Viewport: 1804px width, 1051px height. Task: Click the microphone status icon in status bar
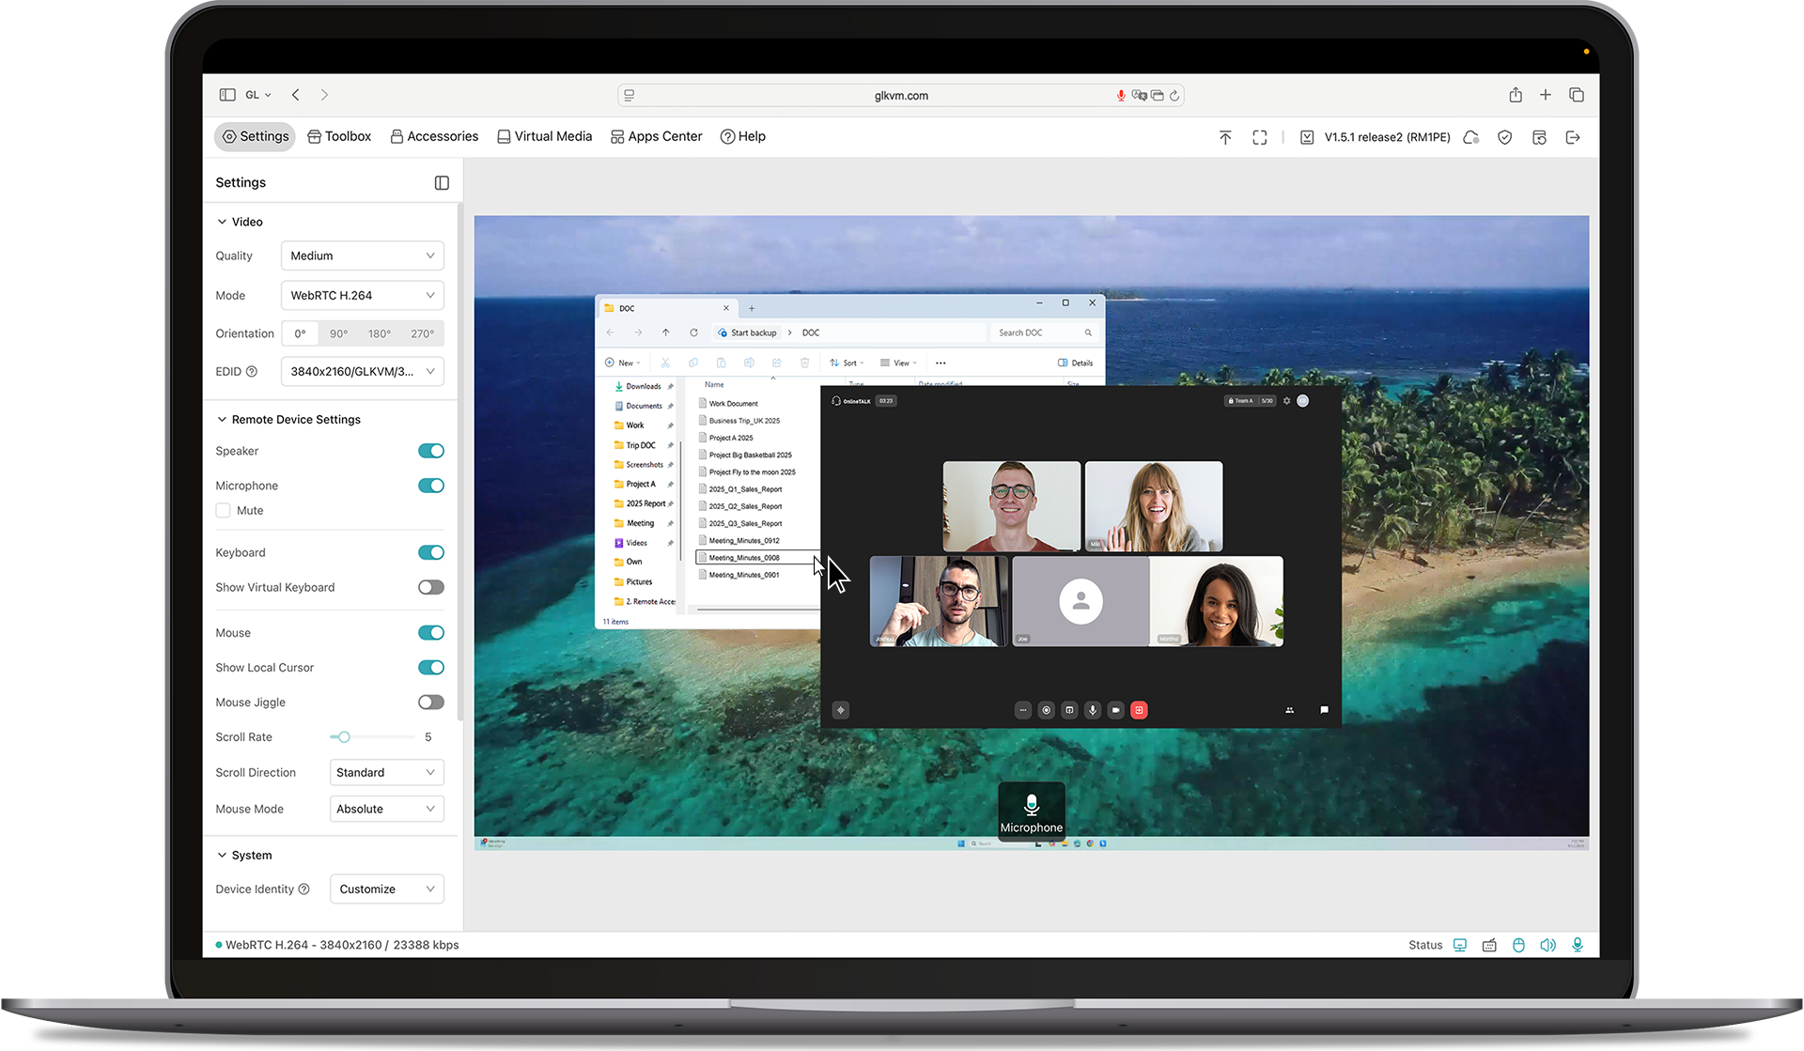pos(1578,945)
